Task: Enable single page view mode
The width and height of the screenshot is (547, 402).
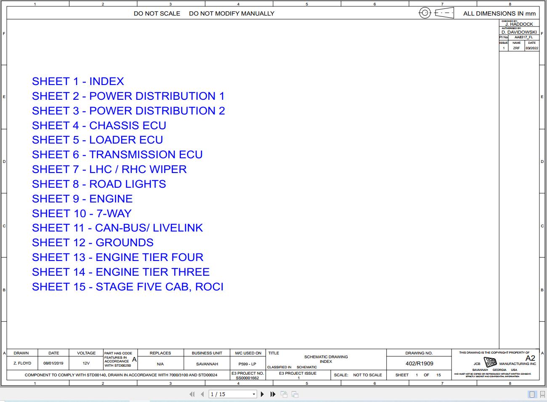Action: (533, 394)
